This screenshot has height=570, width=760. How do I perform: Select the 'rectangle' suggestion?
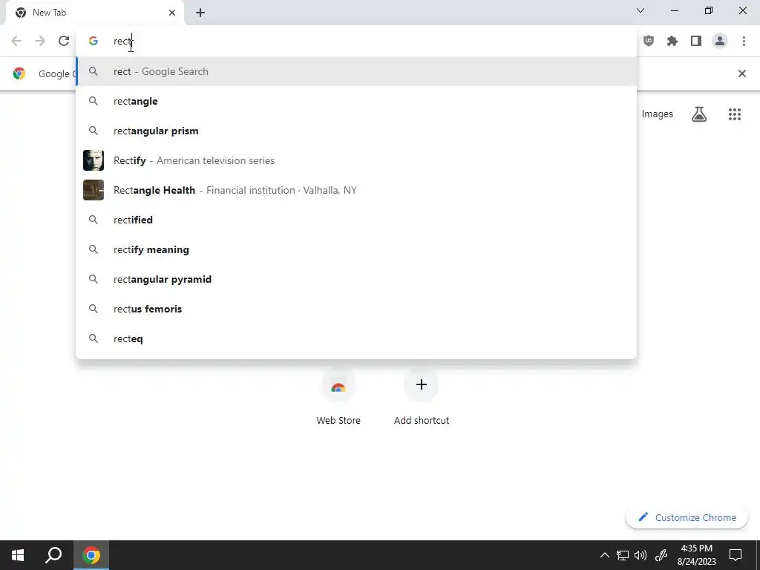356,101
